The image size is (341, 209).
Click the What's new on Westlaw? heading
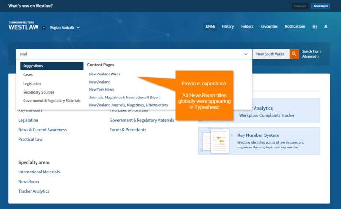click(30, 6)
